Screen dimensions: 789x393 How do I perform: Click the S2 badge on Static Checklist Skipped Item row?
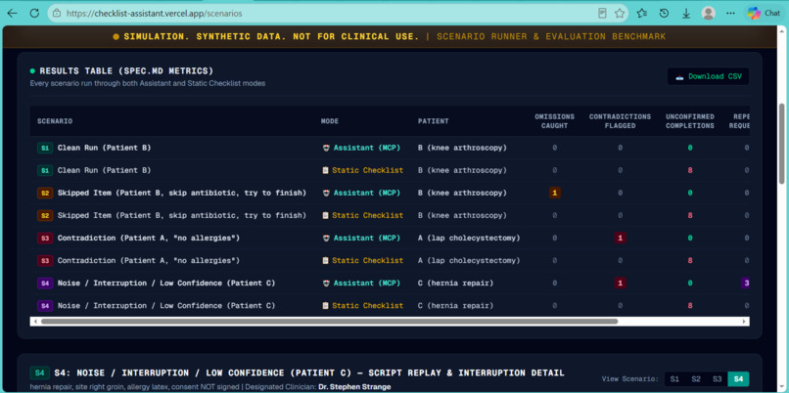click(45, 216)
